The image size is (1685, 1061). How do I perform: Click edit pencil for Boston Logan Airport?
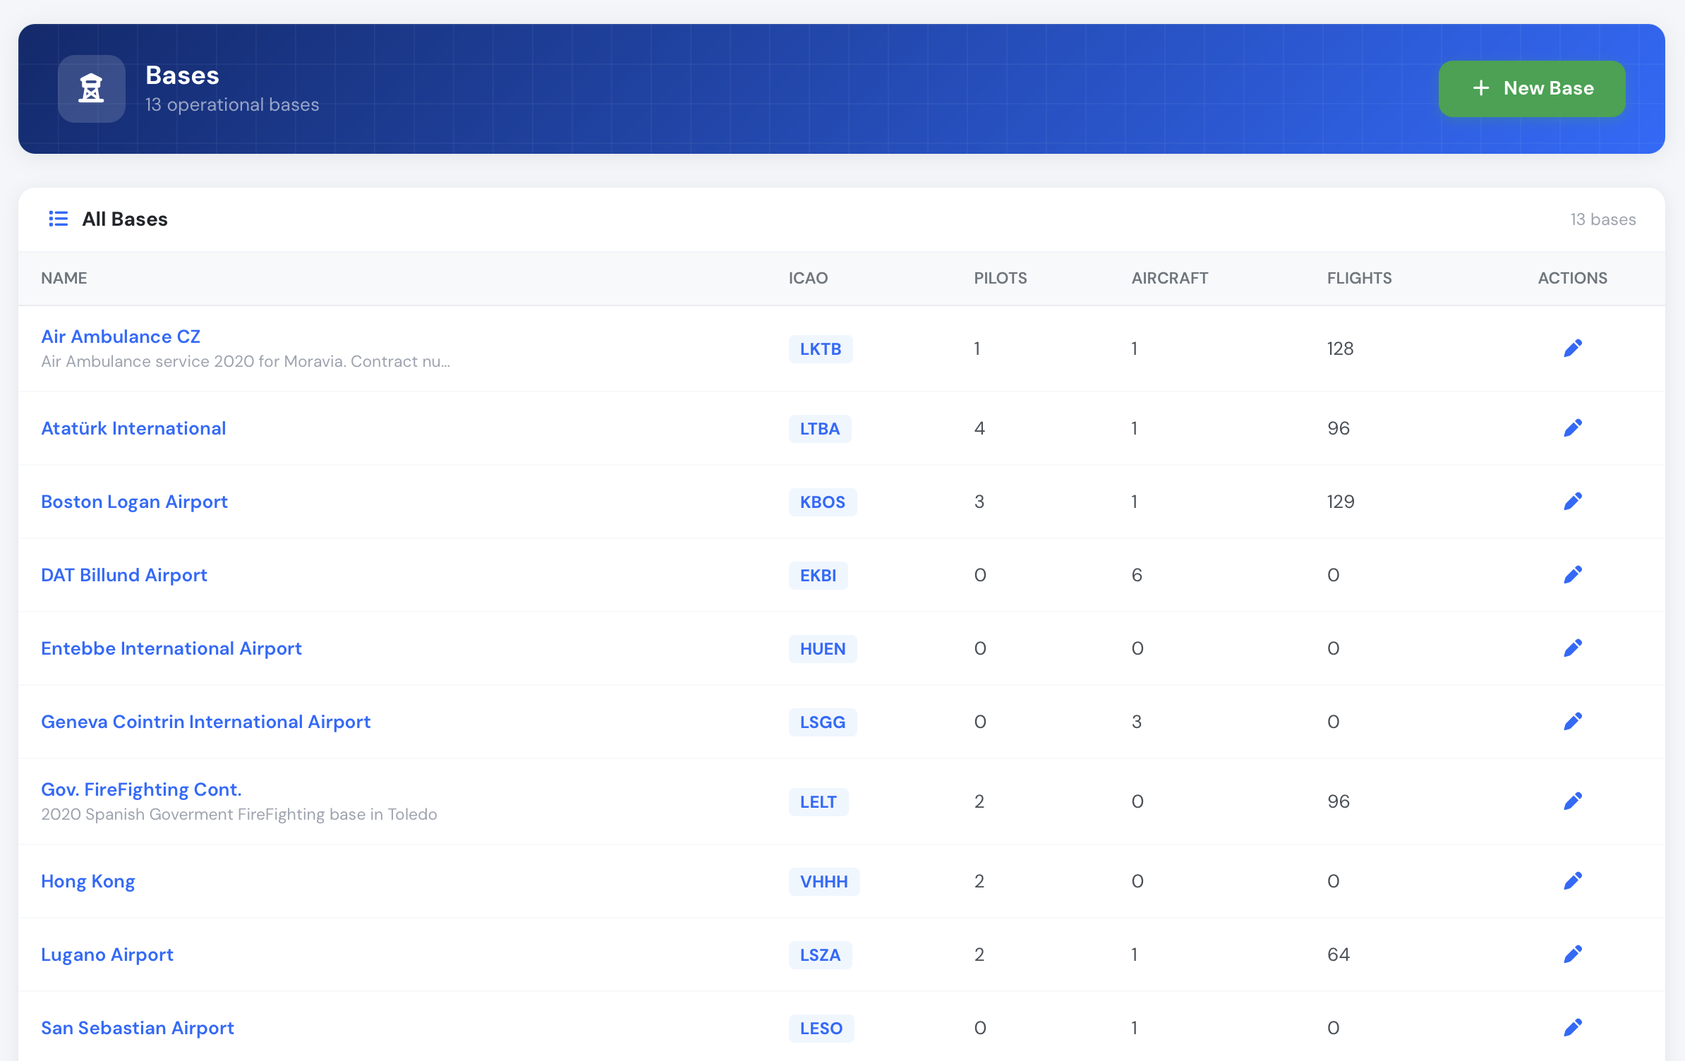pyautogui.click(x=1572, y=502)
